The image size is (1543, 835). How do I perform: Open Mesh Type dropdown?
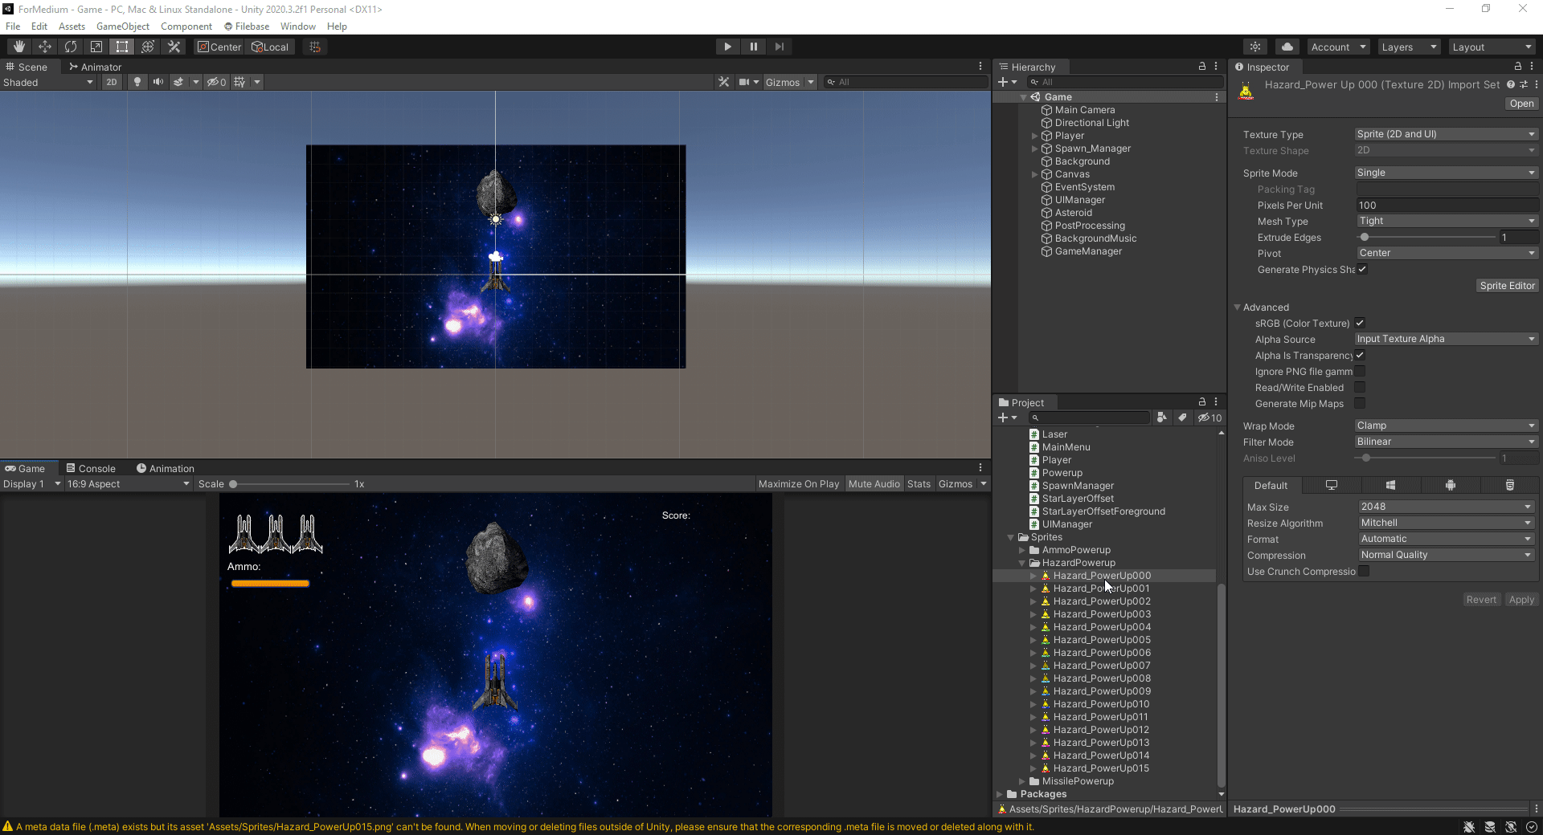1447,221
